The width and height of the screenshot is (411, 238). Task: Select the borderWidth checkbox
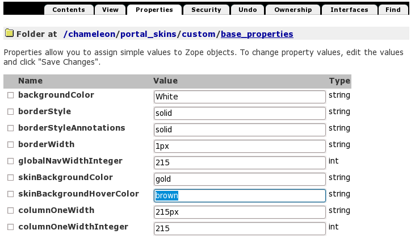pyautogui.click(x=10, y=145)
